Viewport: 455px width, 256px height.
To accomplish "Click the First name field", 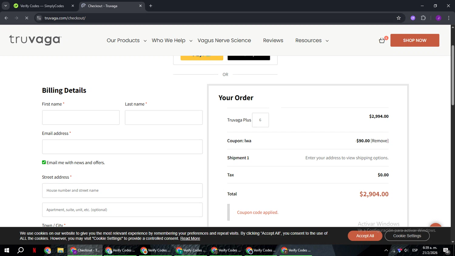I will [x=81, y=117].
